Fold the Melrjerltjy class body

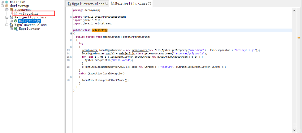[71, 34]
